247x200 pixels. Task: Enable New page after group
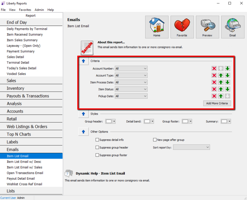155,140
